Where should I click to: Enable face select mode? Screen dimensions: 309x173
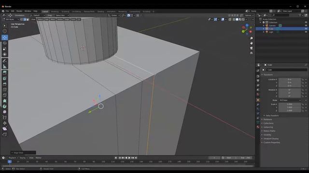[x=28, y=19]
